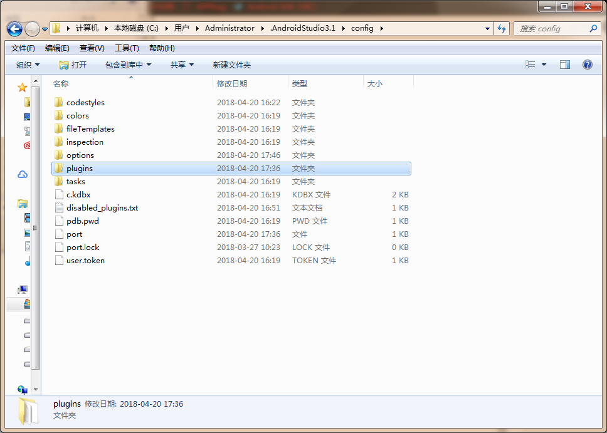This screenshot has width=607, height=433.
Task: Expand arrow after 用户 breadcrumb
Action: [197, 28]
